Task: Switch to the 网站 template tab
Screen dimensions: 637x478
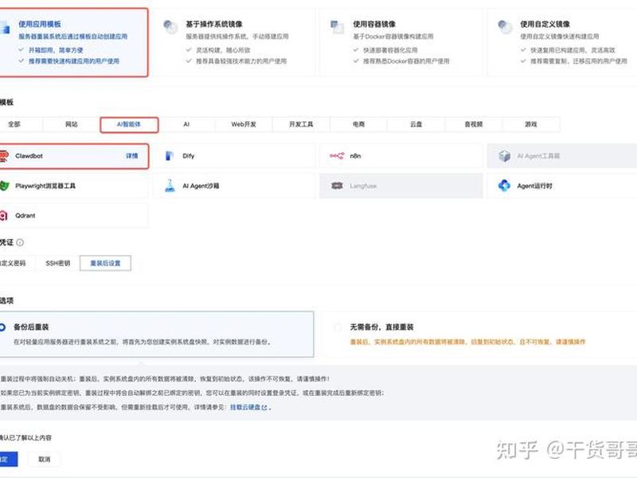Action: tap(72, 124)
